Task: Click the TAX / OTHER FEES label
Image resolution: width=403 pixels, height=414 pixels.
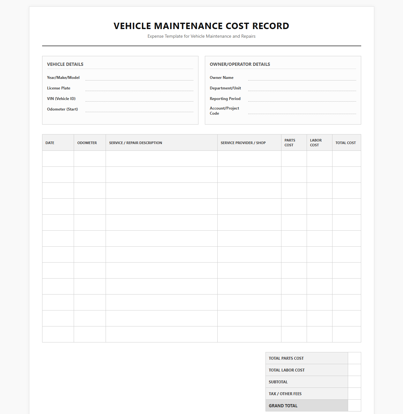Action: pos(285,394)
